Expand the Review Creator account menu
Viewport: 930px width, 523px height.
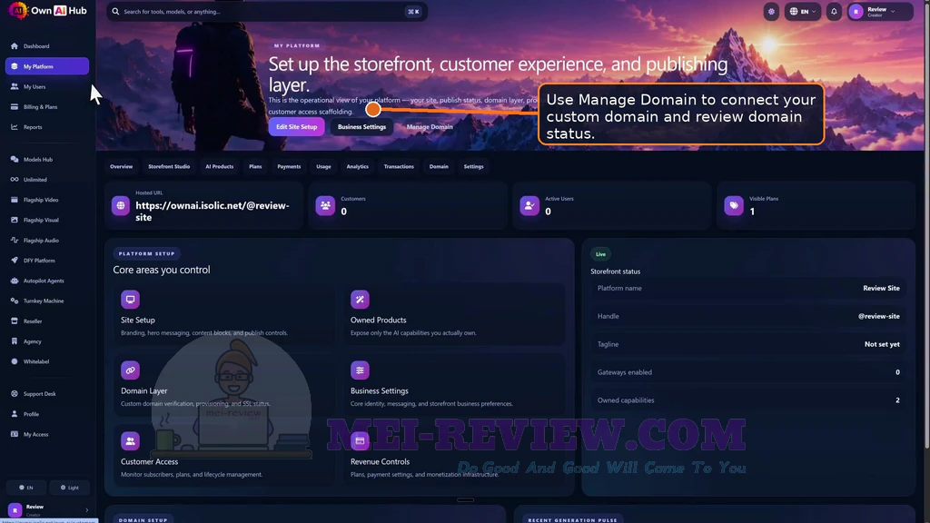click(x=879, y=11)
